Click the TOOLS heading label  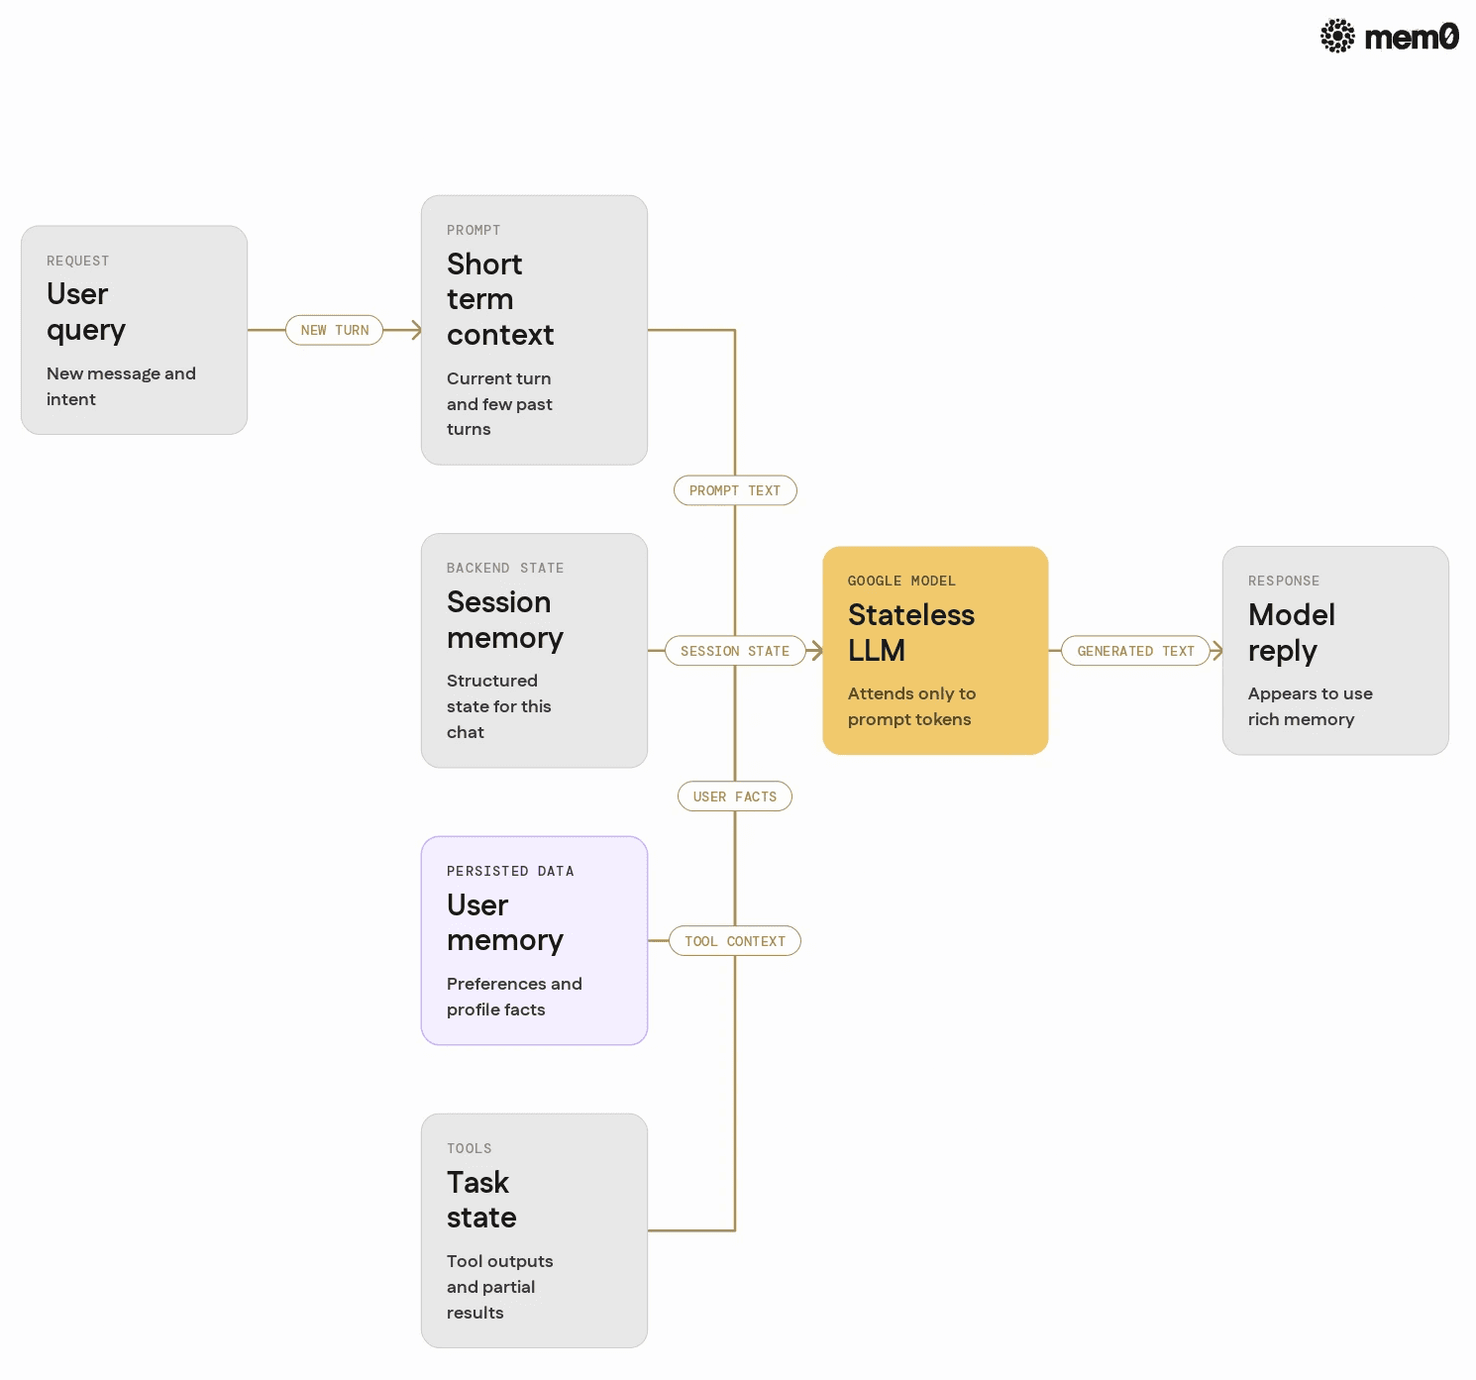[x=470, y=1149]
